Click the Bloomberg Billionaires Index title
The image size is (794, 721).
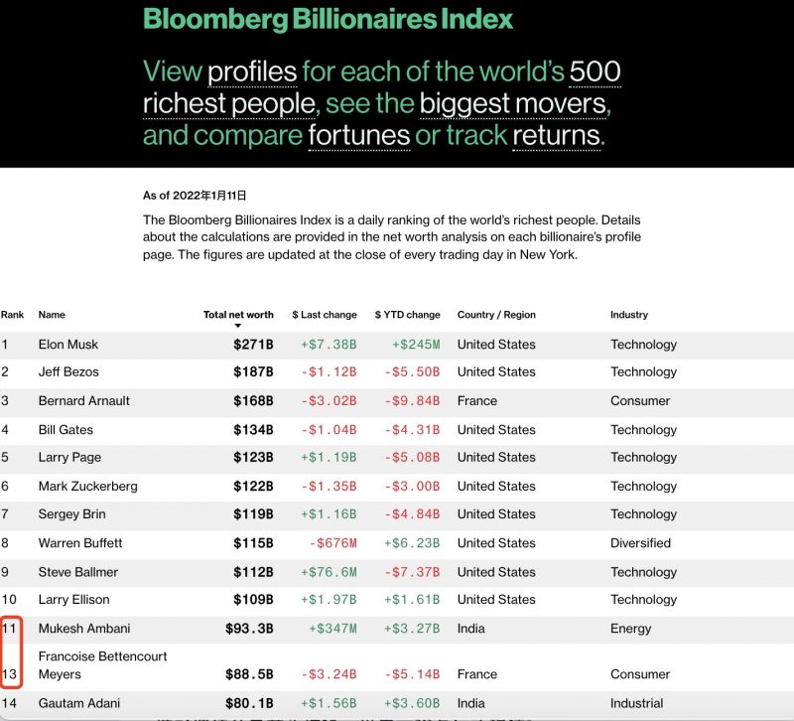click(329, 19)
